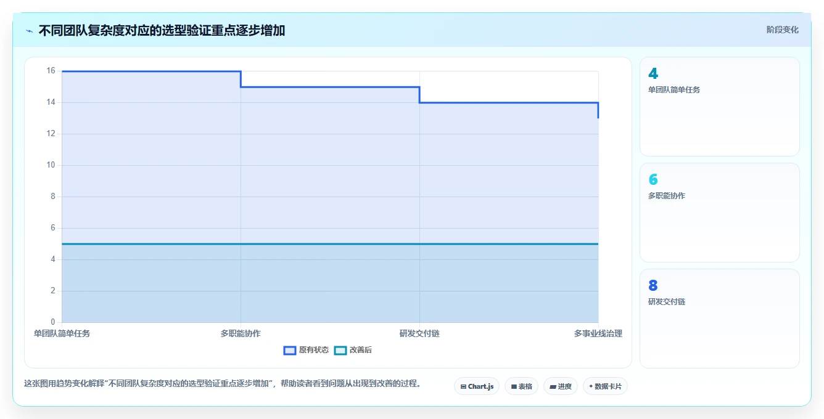Screen dimensions: 824x419
Task: Click the 表格 tag pill
Action: pos(521,386)
